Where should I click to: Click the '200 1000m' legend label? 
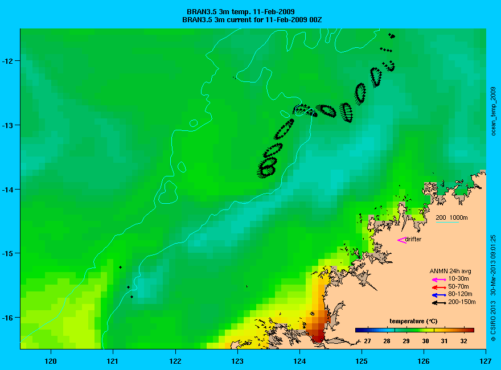[x=451, y=217]
